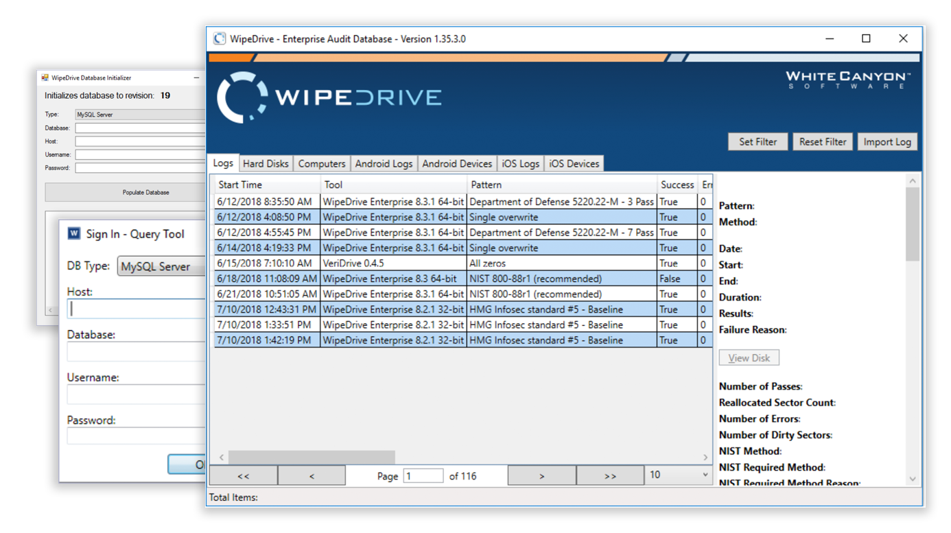
Task: Open Type dropdown in Database Initializer window
Action: pos(140,115)
